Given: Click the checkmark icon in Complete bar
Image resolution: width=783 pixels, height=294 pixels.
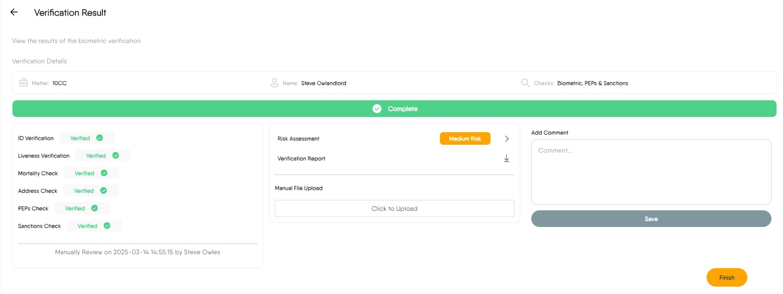Looking at the screenshot, I should [x=377, y=109].
